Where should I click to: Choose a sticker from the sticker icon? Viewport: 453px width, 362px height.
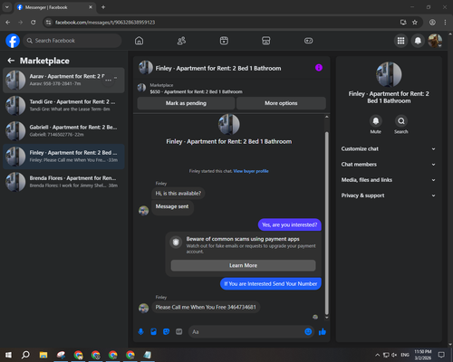pyautogui.click(x=166, y=332)
